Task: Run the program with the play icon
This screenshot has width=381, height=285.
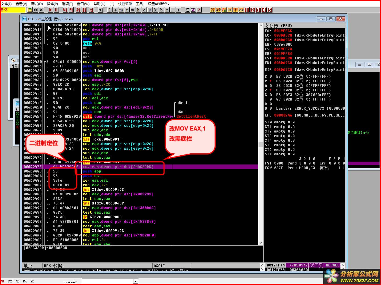Action: (51, 10)
